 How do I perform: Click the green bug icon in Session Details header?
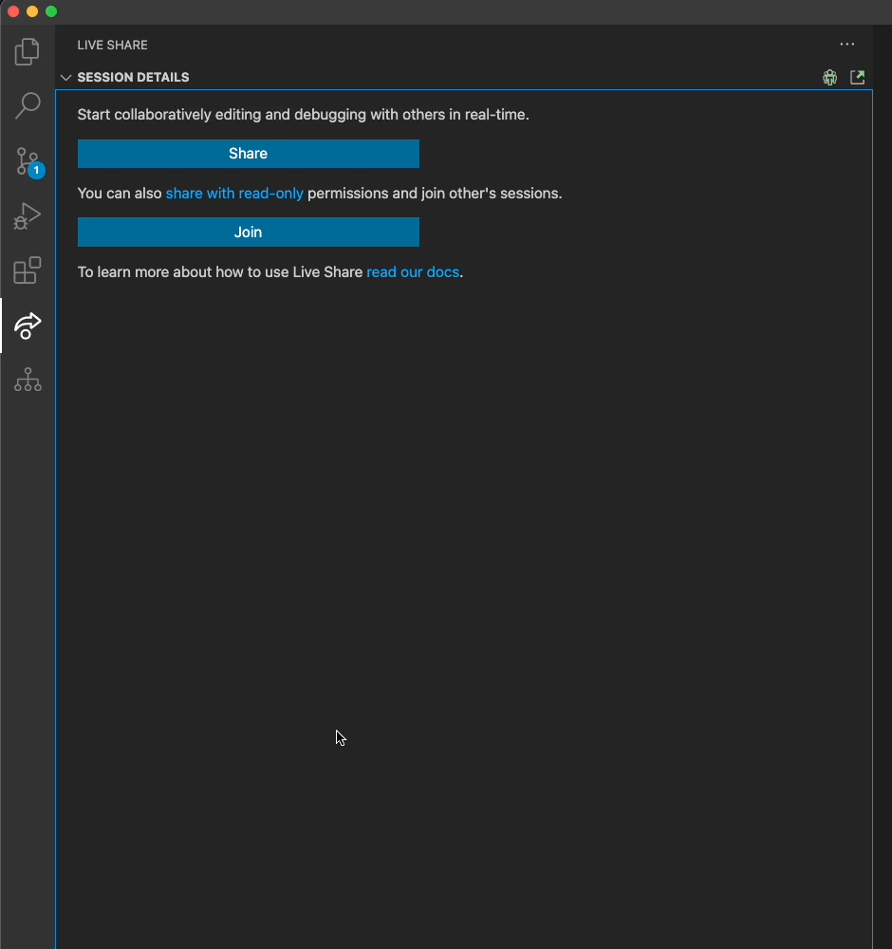coord(829,78)
